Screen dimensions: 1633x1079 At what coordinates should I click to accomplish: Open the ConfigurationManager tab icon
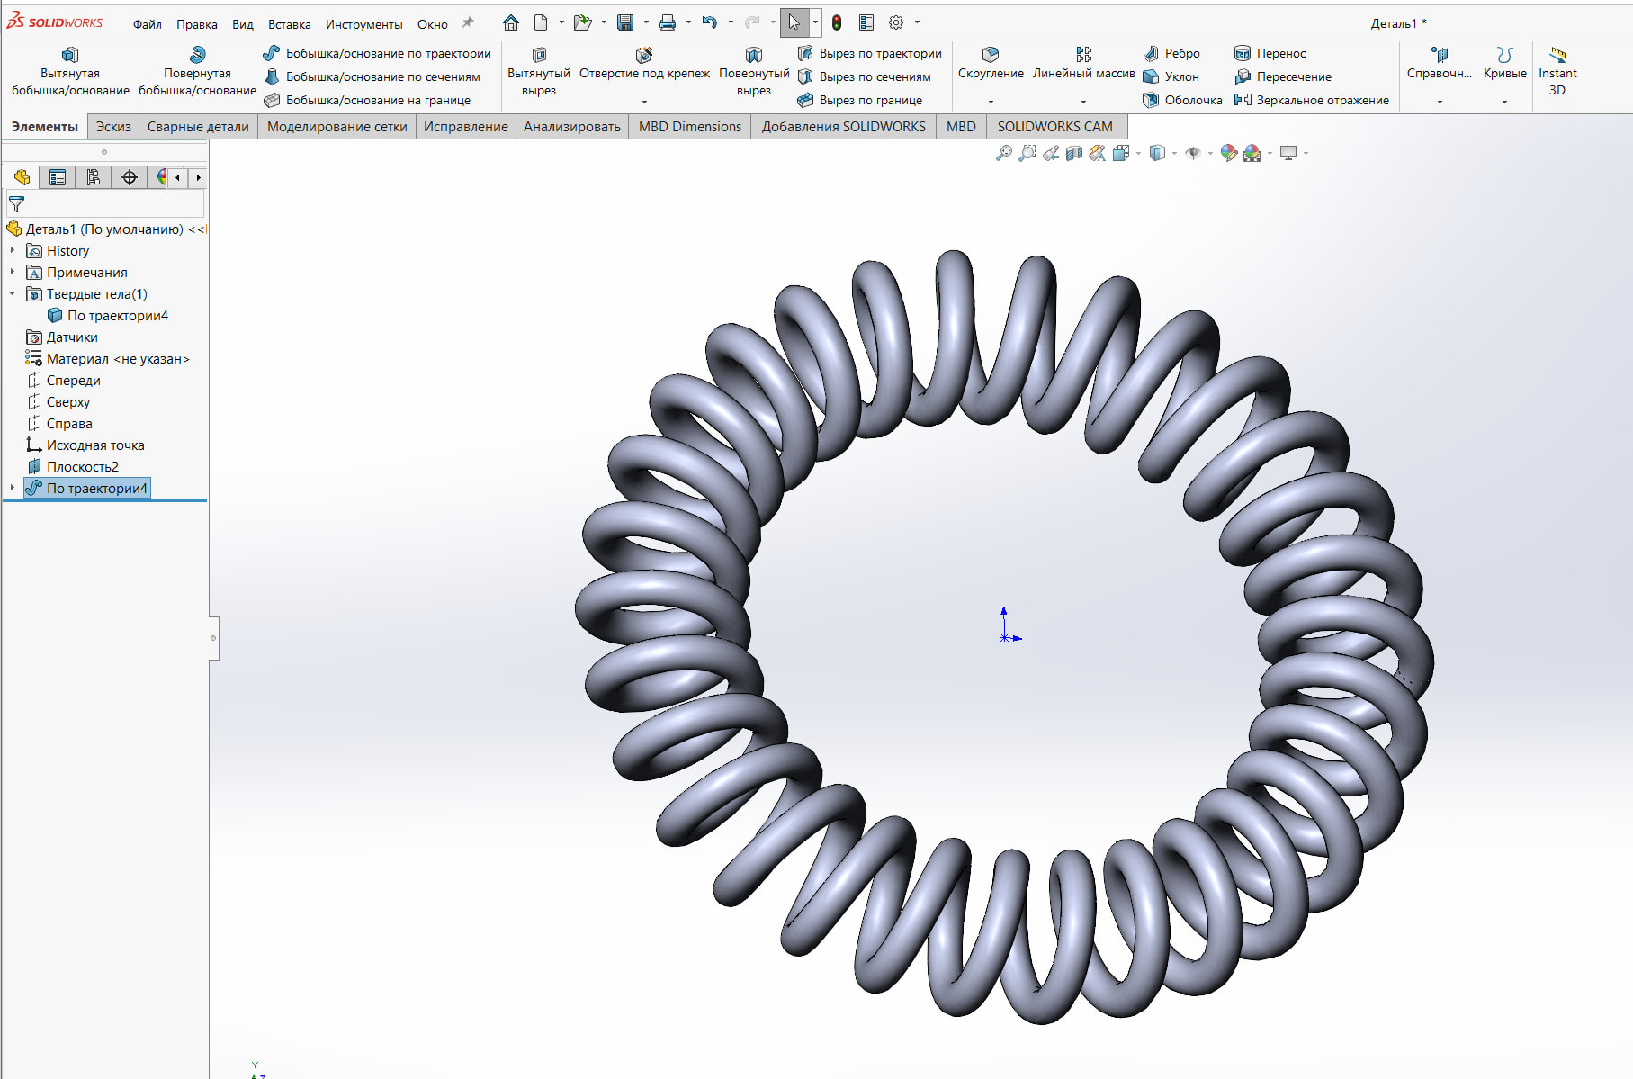[94, 177]
